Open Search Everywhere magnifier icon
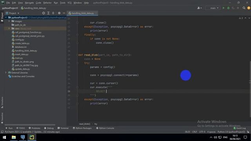 (x=244, y=8)
